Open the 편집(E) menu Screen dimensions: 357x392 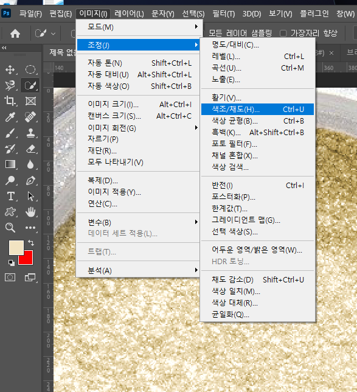(x=60, y=13)
